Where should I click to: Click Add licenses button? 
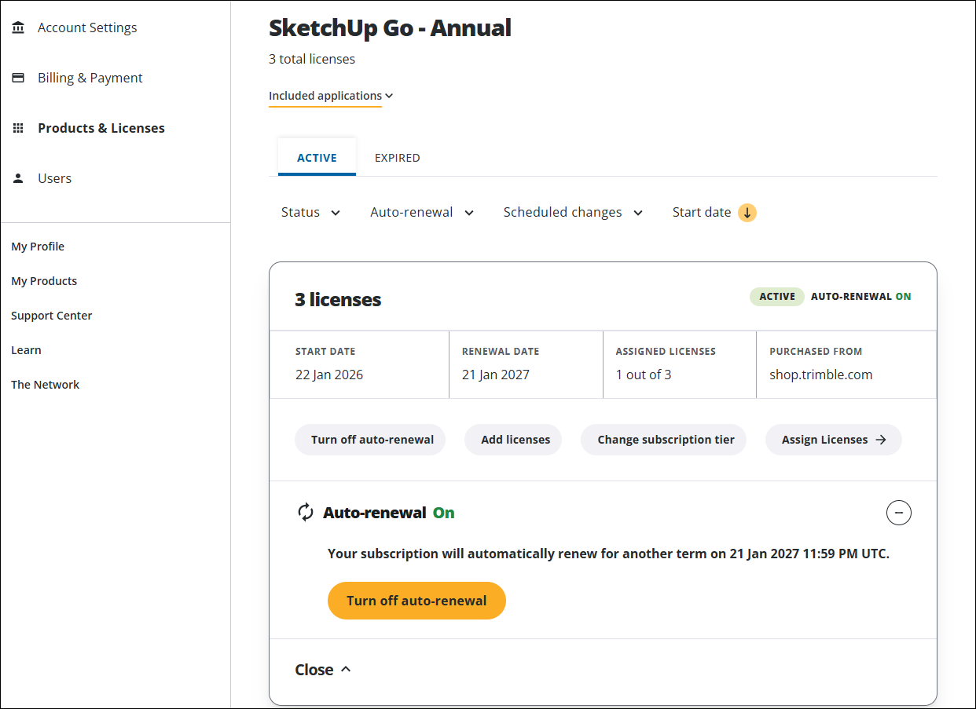[513, 440]
